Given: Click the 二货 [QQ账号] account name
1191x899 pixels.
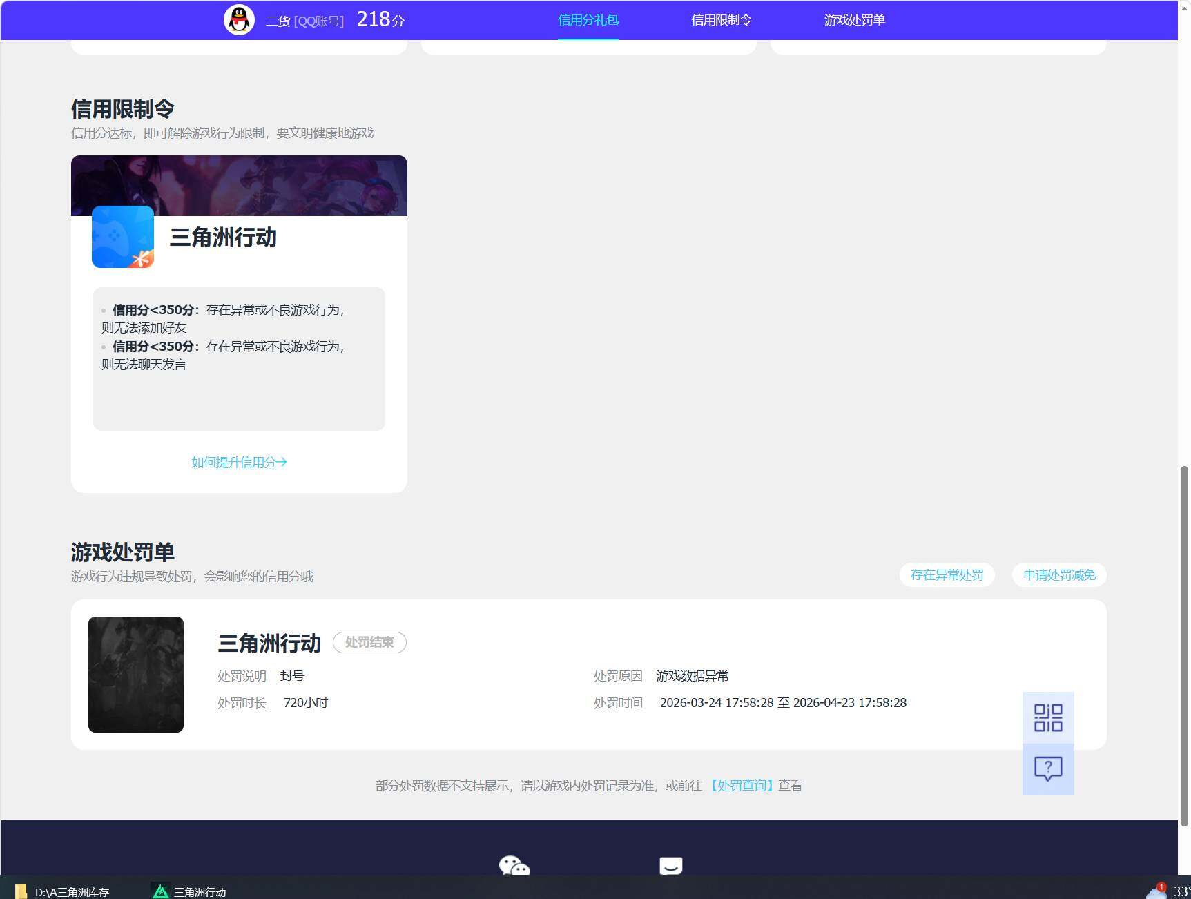Looking at the screenshot, I should pos(304,21).
